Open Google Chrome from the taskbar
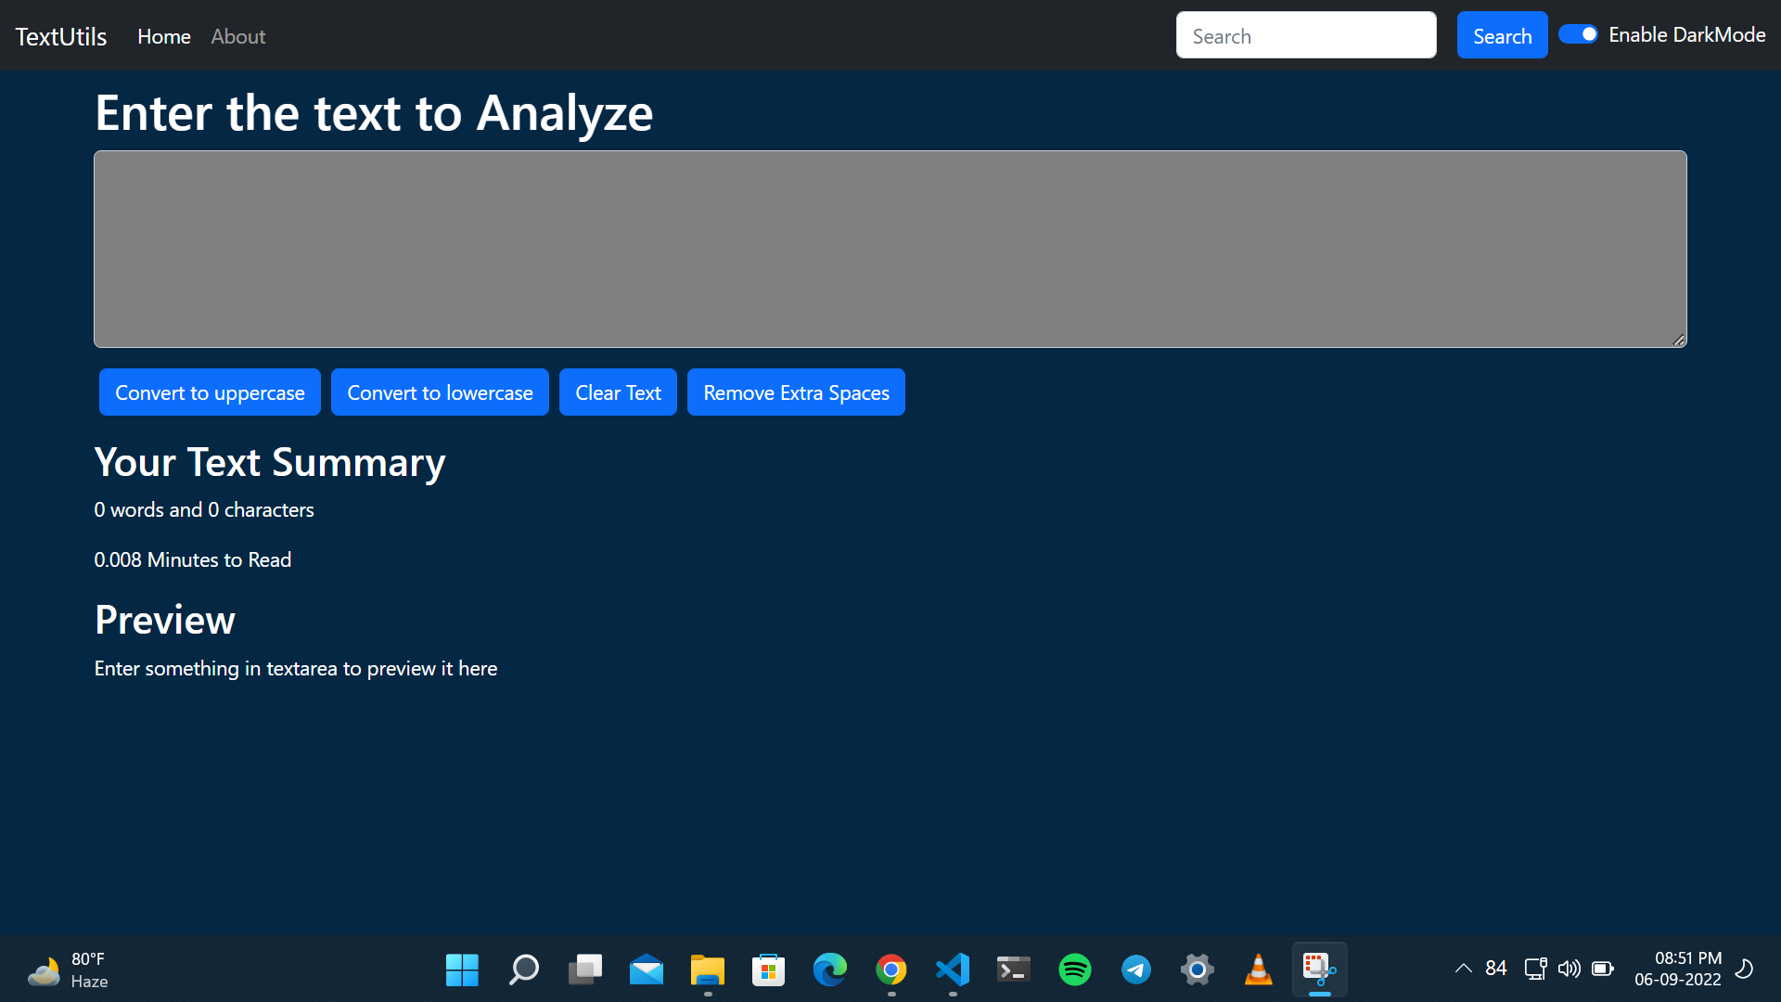Screen dimensions: 1781x1002 890,970
